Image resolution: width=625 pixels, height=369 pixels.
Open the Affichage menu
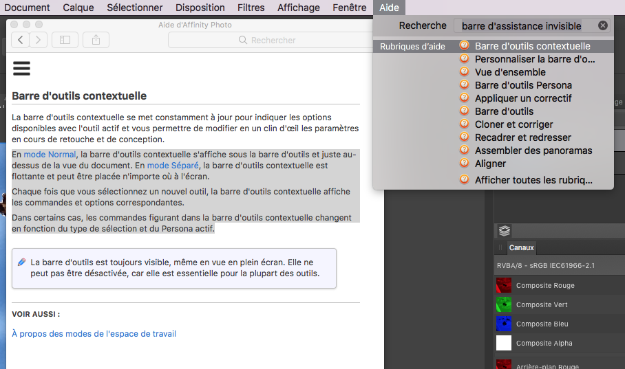click(x=299, y=8)
